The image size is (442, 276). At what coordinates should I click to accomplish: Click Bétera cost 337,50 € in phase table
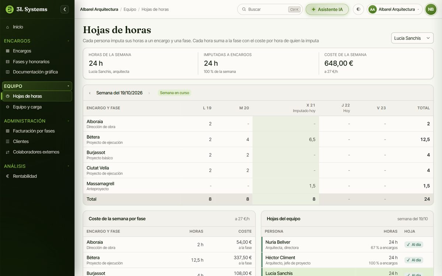[x=242, y=258]
